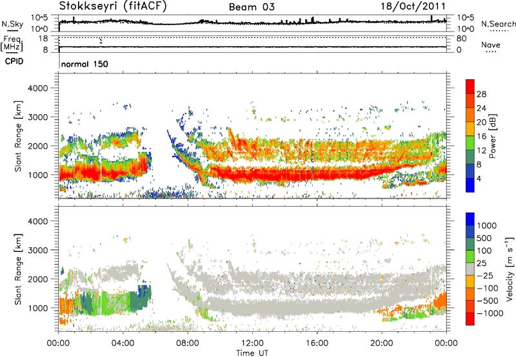Viewport: 516px width, 357px height.
Task: Click the 08:00 time tick label
Action: 188,343
